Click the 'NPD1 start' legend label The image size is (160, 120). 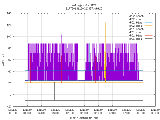coord(136,29)
